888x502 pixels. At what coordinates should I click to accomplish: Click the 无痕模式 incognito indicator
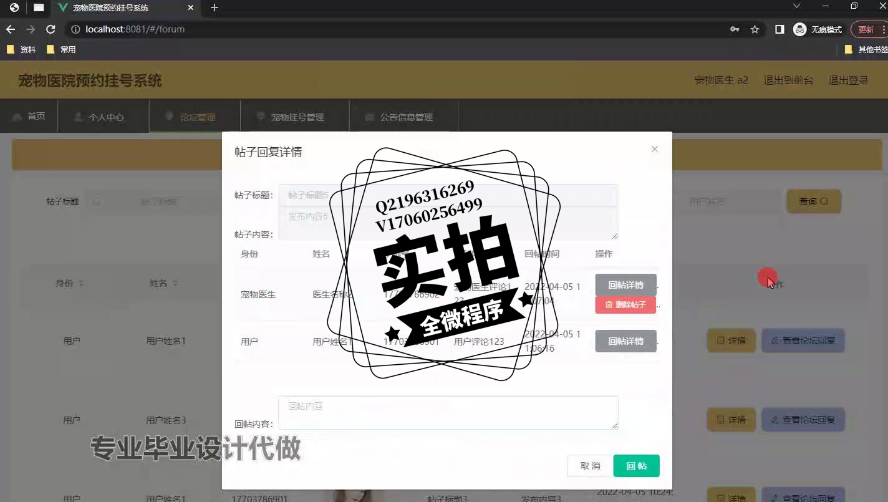tap(818, 29)
